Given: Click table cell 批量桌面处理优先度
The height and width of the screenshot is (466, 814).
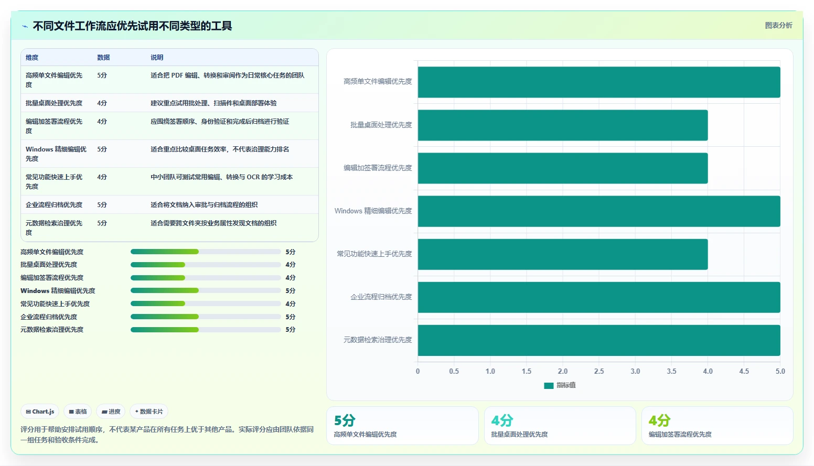Looking at the screenshot, I should coord(54,103).
